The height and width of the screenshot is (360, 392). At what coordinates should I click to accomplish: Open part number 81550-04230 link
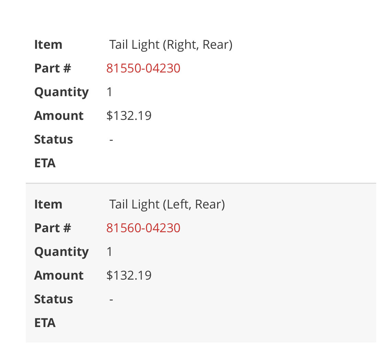coord(143,68)
